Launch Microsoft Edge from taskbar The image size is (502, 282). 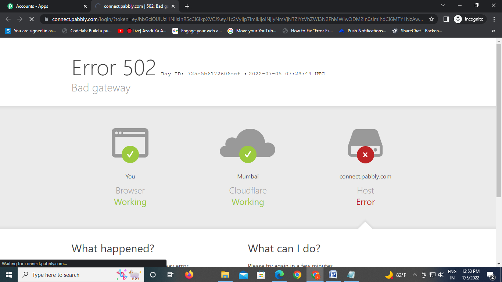(x=279, y=275)
